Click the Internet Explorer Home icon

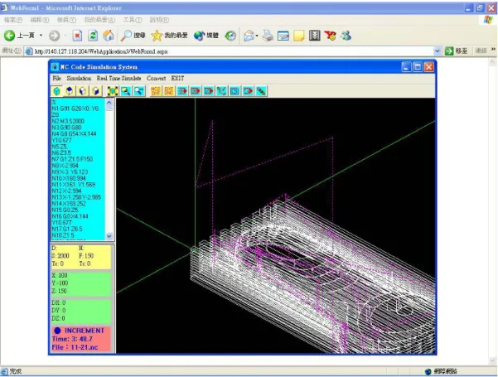109,36
